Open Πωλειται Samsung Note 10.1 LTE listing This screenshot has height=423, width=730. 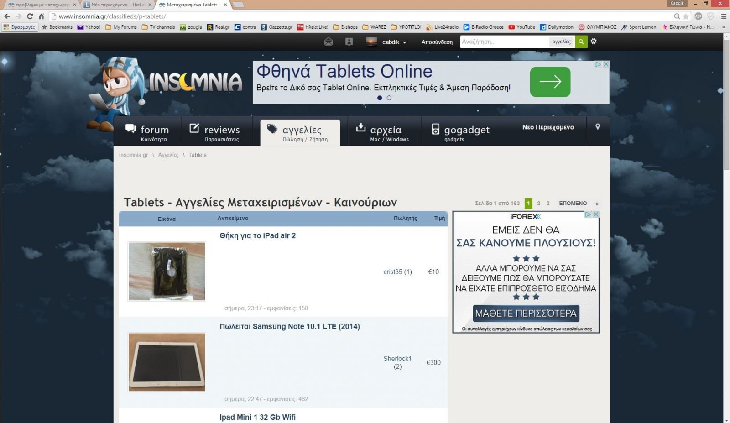290,326
